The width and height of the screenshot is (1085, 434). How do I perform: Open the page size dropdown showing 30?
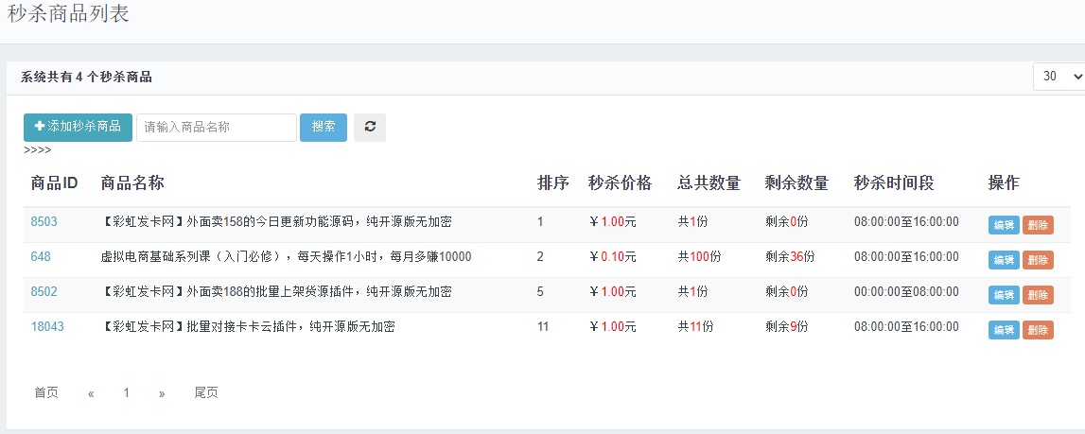pyautogui.click(x=1059, y=77)
